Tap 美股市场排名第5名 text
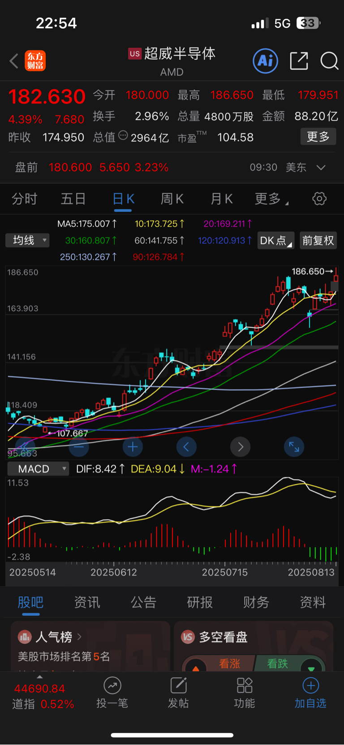344x745 pixels. (64, 657)
